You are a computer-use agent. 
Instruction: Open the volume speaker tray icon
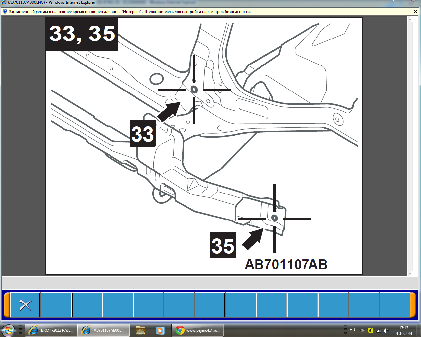(x=386, y=331)
